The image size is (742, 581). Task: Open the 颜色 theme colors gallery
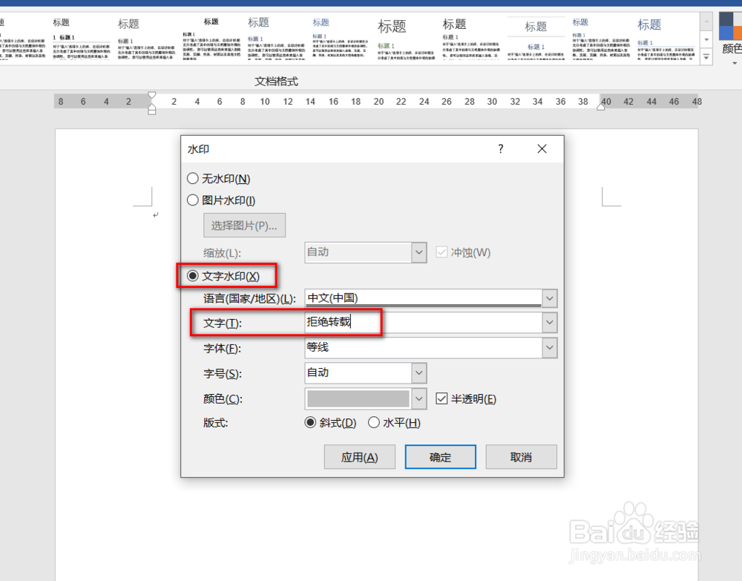pos(731,47)
